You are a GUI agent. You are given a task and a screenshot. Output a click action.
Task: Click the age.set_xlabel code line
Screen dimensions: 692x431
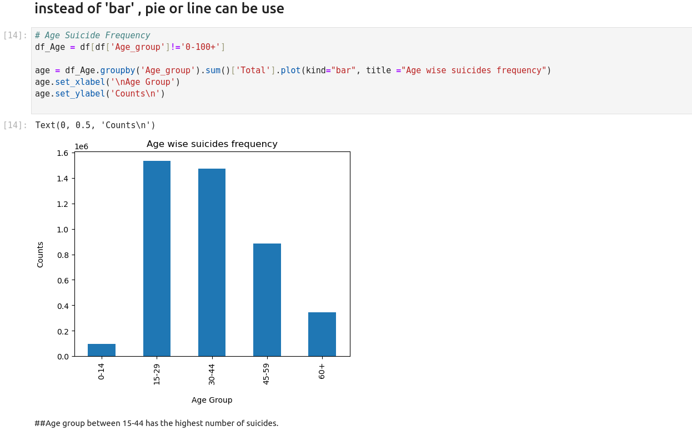pyautogui.click(x=107, y=82)
